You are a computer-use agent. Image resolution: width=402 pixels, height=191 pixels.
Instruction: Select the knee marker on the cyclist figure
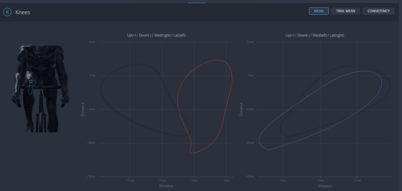click(31, 81)
